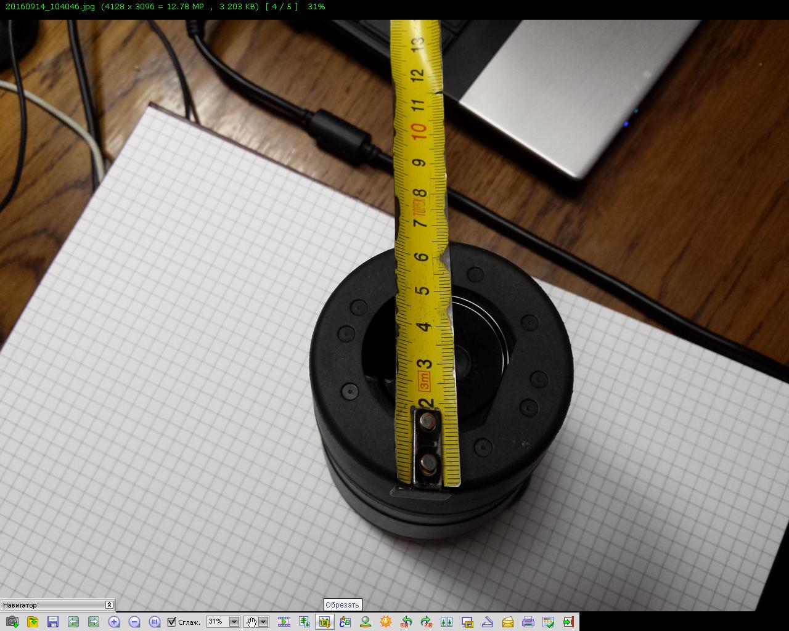The width and height of the screenshot is (789, 631).
Task: Open a file with the folder icon
Action: (x=33, y=622)
